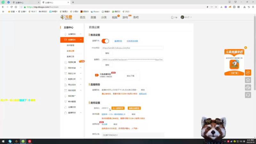The height and width of the screenshot is (144, 256).
Task: Copy the rtmp address with 复制 button
Action: [x=107, y=53]
